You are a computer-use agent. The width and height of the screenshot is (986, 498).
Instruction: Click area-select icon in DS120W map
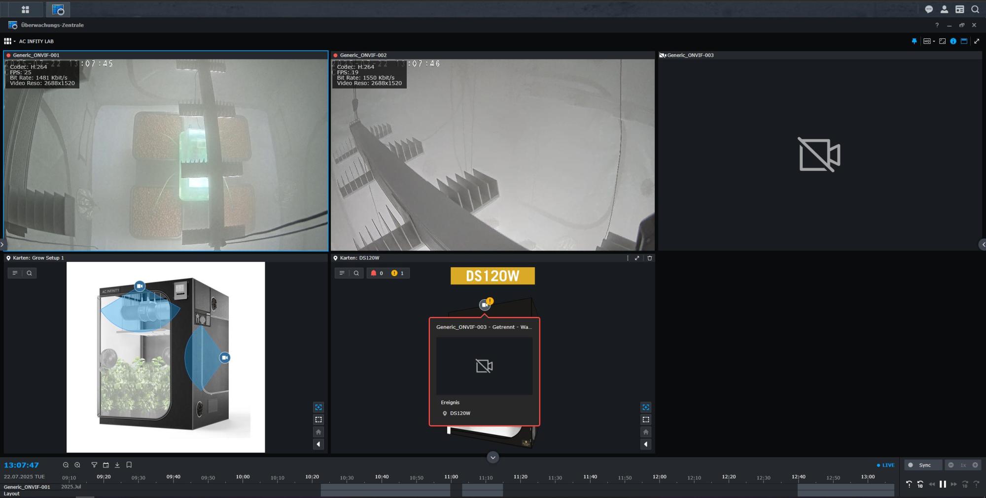646,420
